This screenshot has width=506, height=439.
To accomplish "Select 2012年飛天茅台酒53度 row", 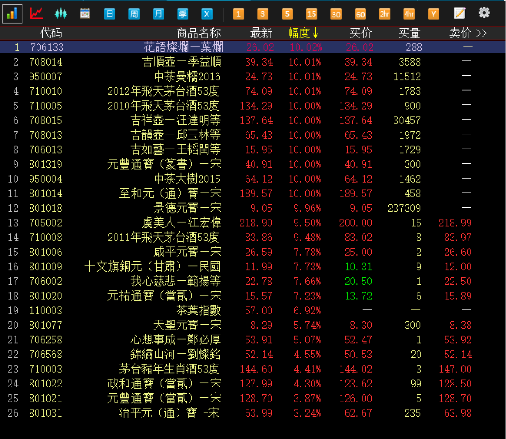I will pyautogui.click(x=253, y=91).
